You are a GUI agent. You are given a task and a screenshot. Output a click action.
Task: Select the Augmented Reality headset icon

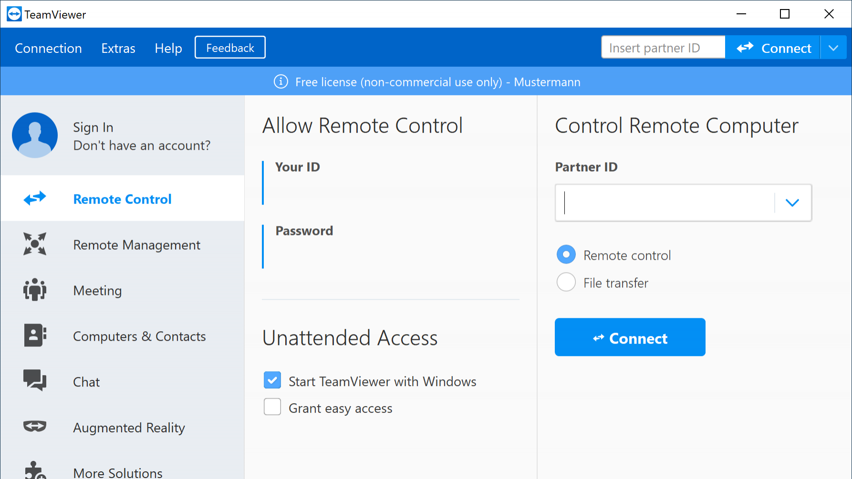[x=35, y=427]
